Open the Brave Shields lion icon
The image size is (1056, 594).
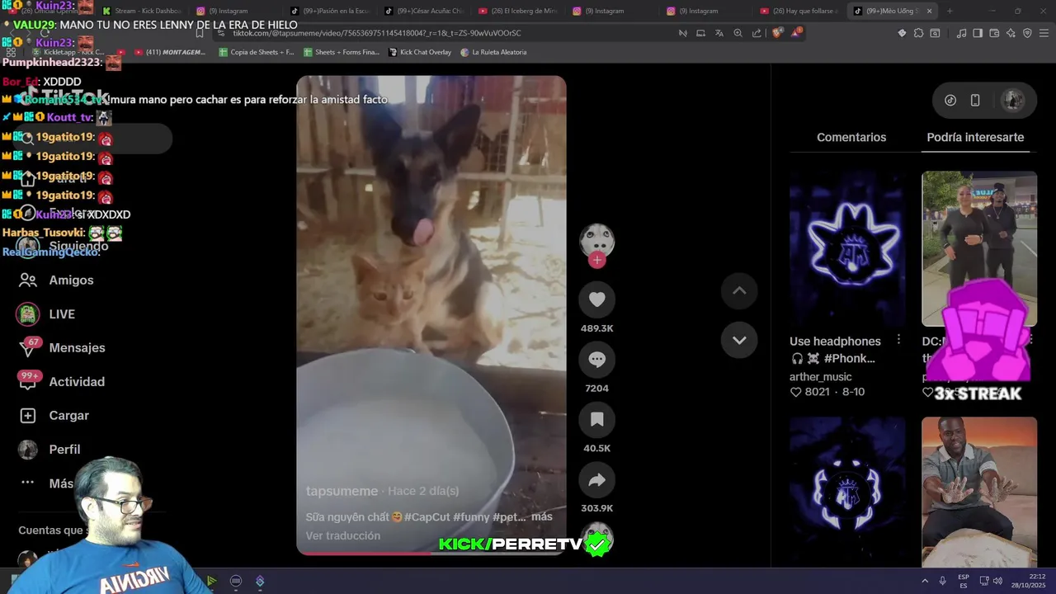[x=777, y=33]
